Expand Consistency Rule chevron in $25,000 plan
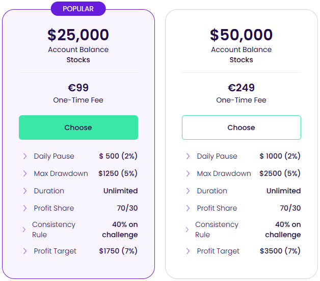 point(24,229)
